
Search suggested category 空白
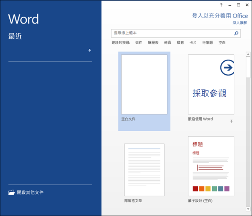pyautogui.click(x=222, y=43)
